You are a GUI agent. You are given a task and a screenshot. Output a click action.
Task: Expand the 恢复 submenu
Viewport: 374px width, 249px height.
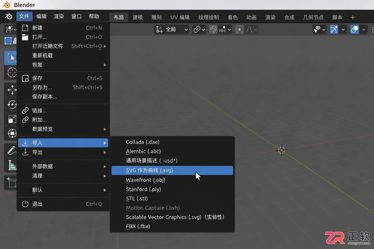[x=63, y=65]
